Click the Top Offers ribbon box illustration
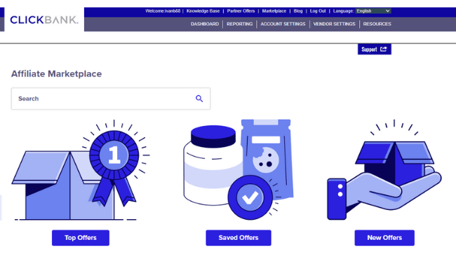 pyautogui.click(x=81, y=170)
